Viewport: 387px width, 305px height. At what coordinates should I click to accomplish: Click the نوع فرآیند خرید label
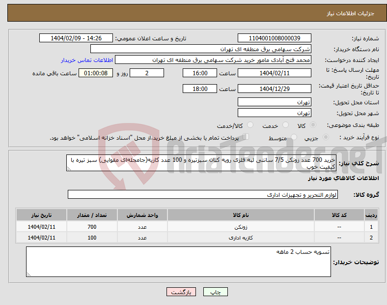(x=359, y=137)
